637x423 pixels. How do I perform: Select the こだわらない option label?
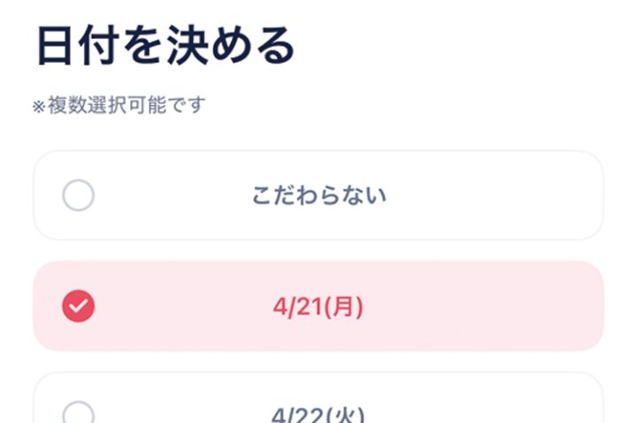point(318,195)
